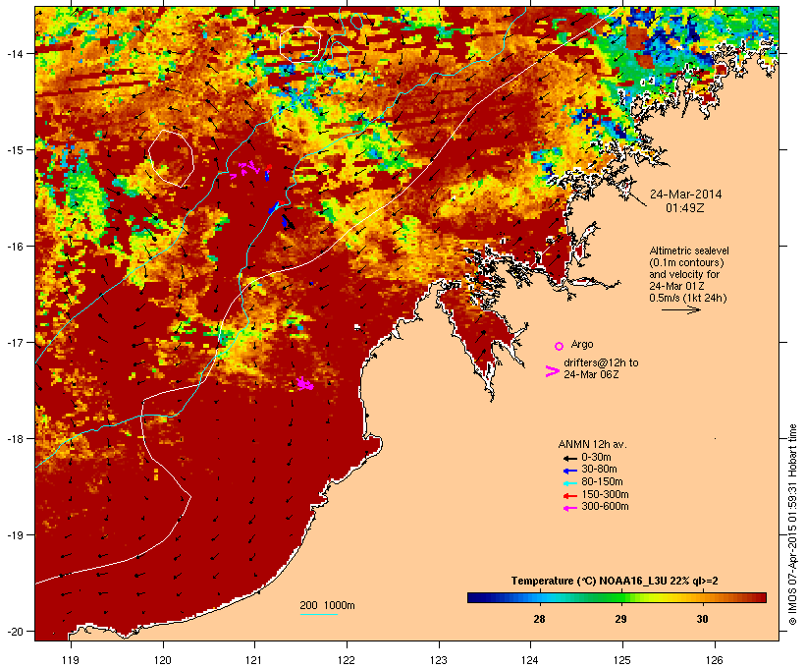The width and height of the screenshot is (805, 668).
Task: Click the '-14' latitude axis label
Action: point(15,53)
